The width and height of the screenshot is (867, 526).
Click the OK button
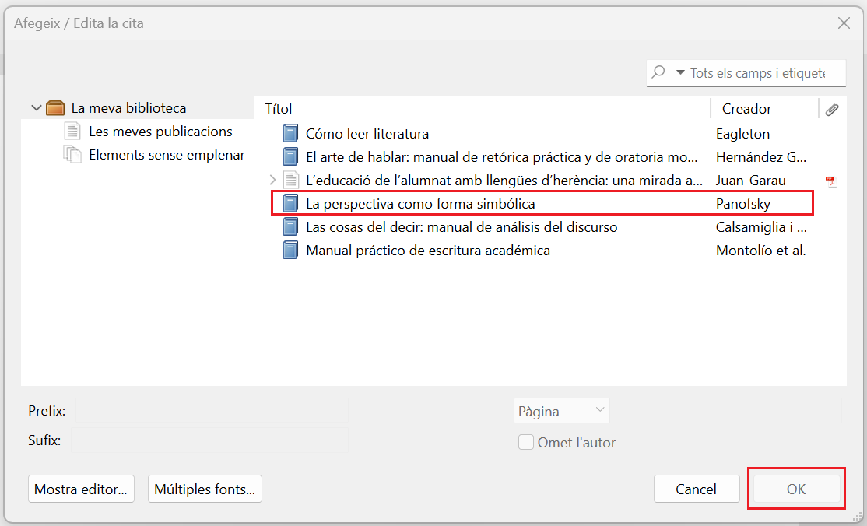click(x=796, y=489)
